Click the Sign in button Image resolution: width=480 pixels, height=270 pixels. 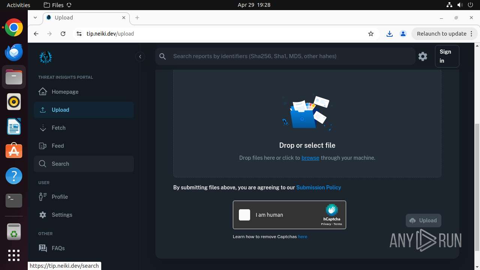pos(447,56)
